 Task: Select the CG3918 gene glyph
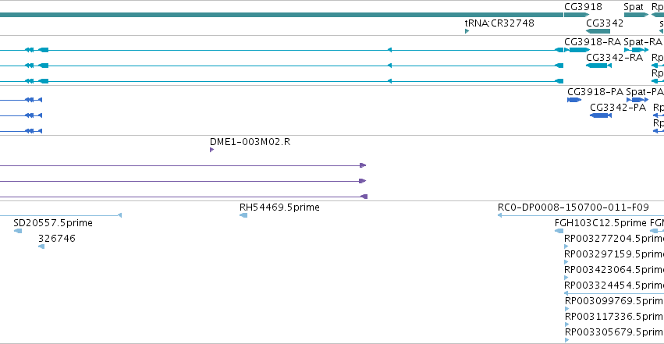(x=577, y=15)
